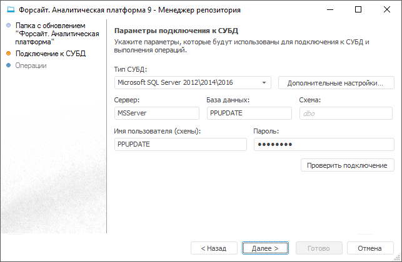402x262 pixels.
Task: Select the 'Операции' wizard step
Action: pos(31,65)
